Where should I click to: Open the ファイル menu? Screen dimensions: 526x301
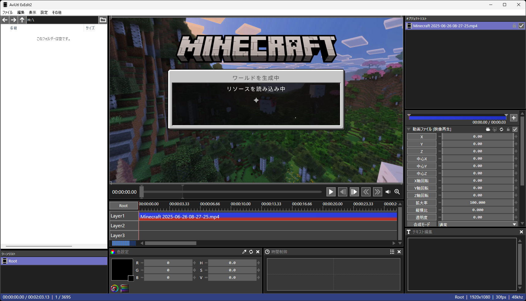point(8,13)
